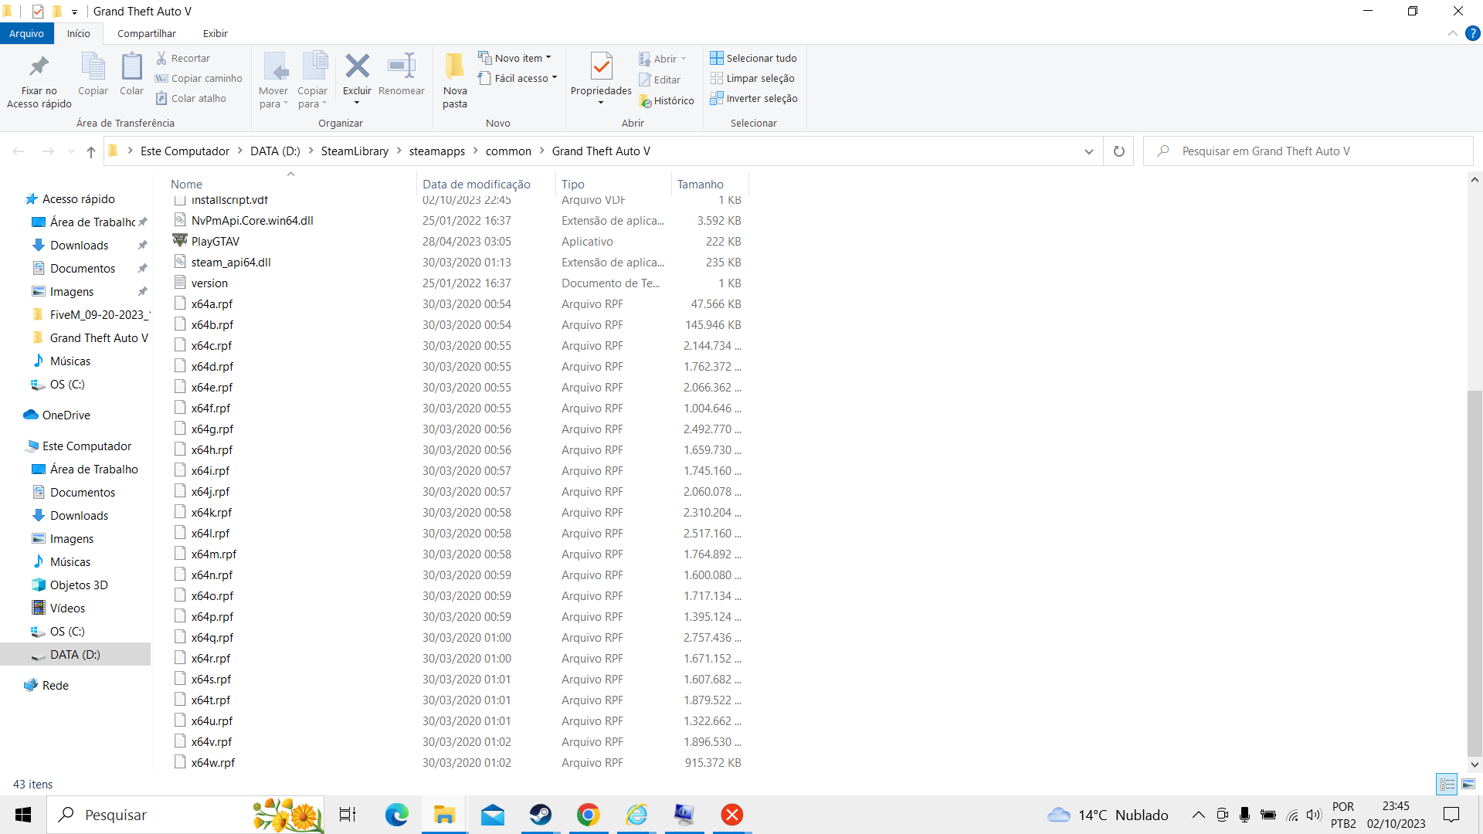The width and height of the screenshot is (1483, 834).
Task: Open Google Chrome from the taskbar
Action: [588, 815]
